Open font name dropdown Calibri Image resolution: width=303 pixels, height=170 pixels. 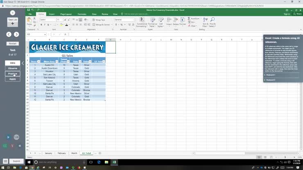[55, 20]
